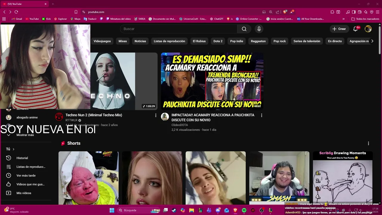Image resolution: width=382 pixels, height=215 pixels.
Task: Open Vídeos que me gustan in the sidebar
Action: (26, 184)
